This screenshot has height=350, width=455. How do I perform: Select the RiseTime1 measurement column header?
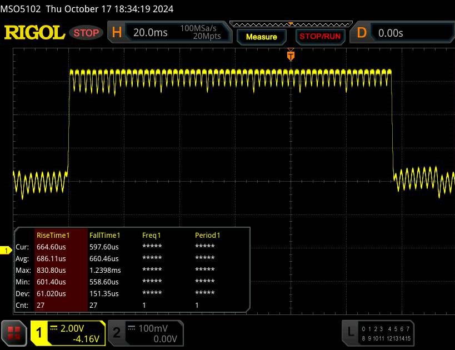click(61, 235)
